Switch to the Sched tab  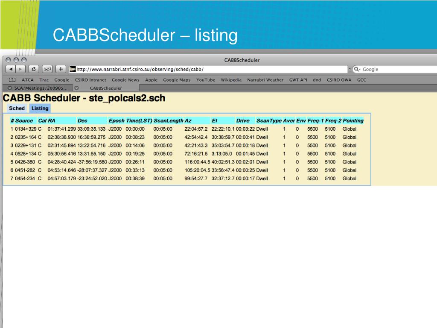click(x=17, y=108)
